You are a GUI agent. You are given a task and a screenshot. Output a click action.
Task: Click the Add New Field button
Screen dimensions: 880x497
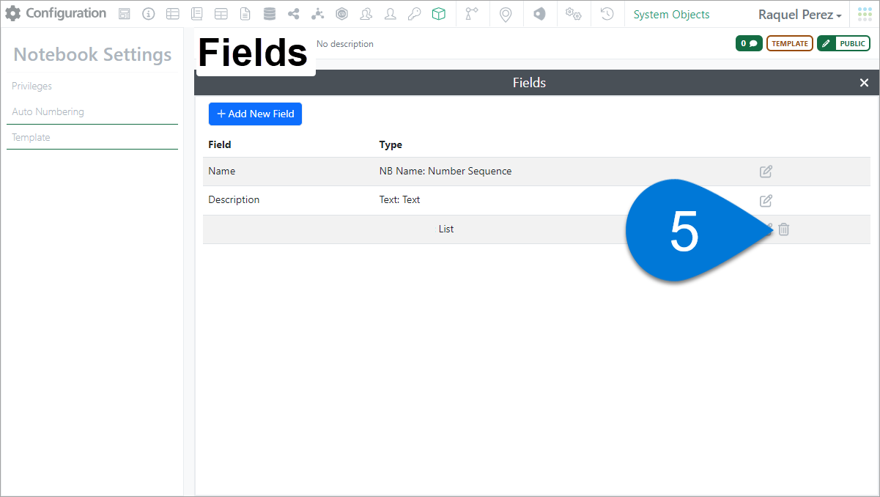pyautogui.click(x=255, y=114)
